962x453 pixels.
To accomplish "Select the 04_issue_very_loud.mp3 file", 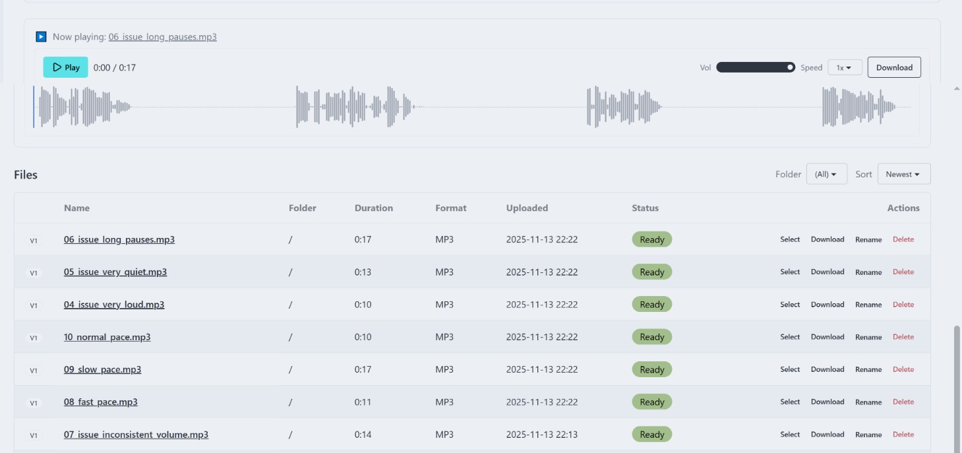I will coord(789,304).
